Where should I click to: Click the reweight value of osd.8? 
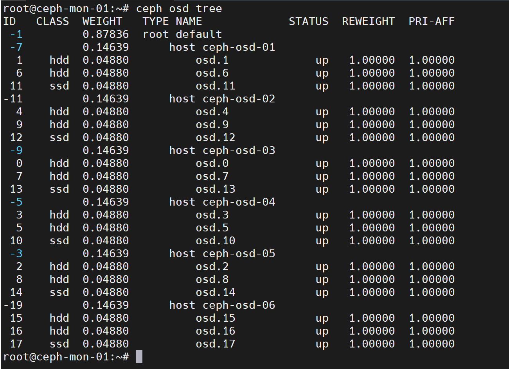coord(372,279)
